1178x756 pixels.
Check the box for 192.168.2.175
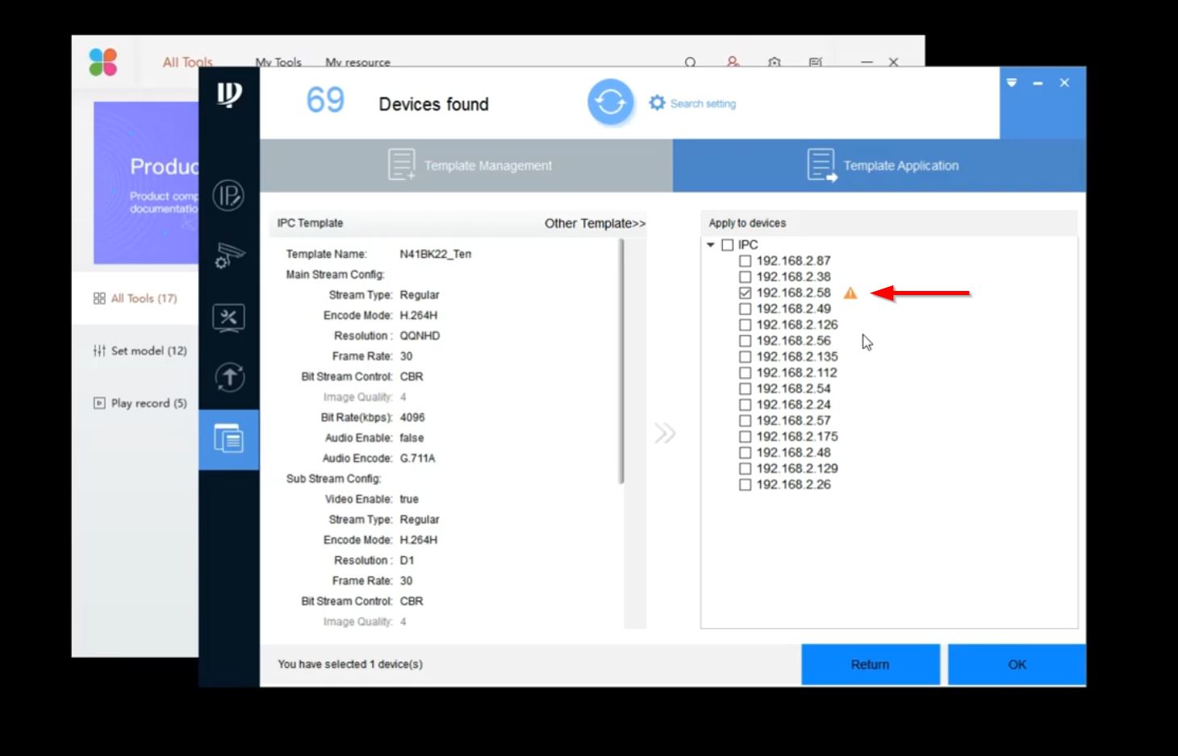tap(745, 437)
